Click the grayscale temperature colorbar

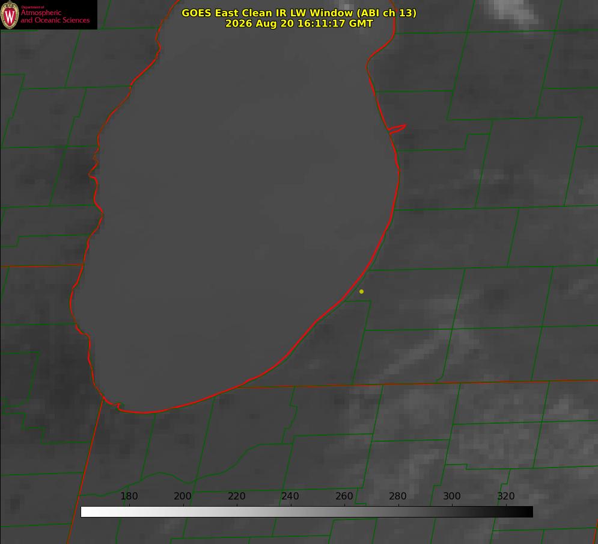coord(307,512)
